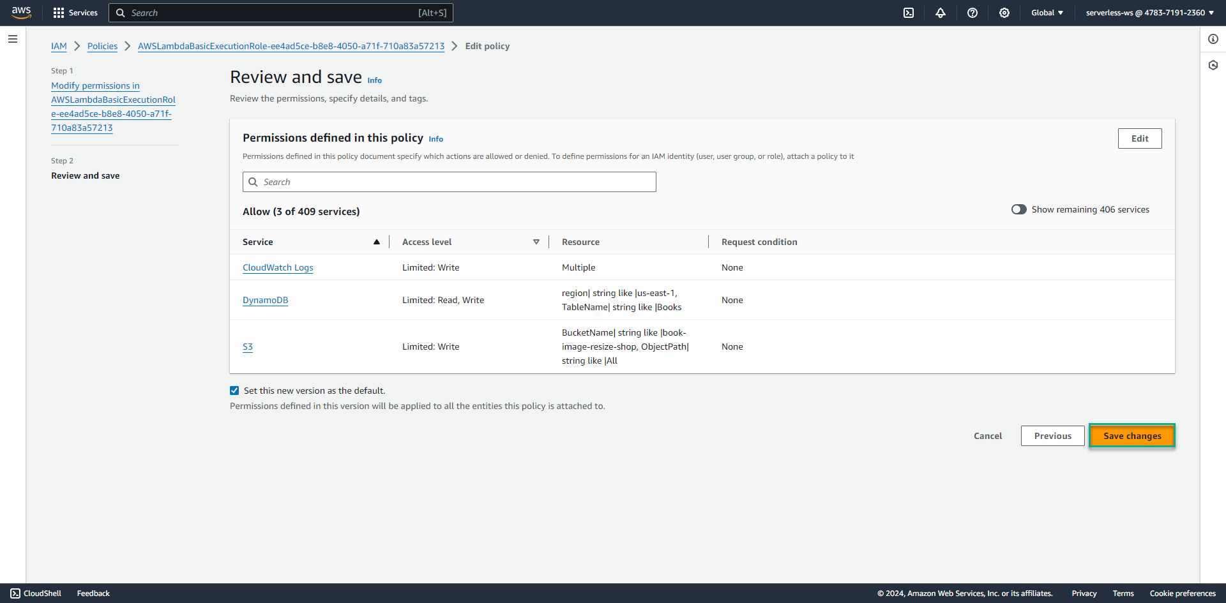Viewport: 1226px width, 603px height.
Task: Open Info link next to Review and save
Action: pos(375,80)
